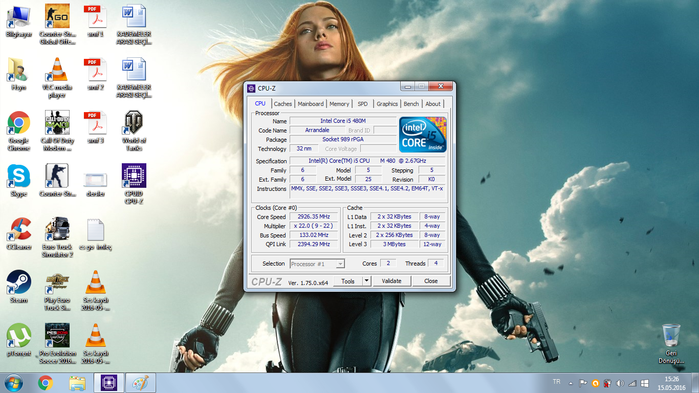The height and width of the screenshot is (393, 699).
Task: Switch to the Graphics tab
Action: [387, 104]
